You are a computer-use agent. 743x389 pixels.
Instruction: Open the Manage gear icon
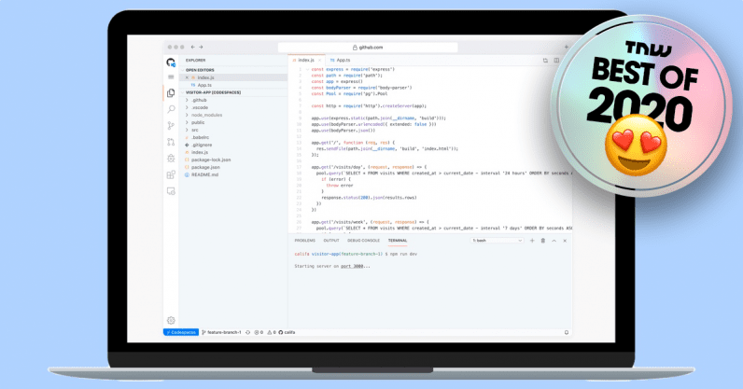click(x=171, y=320)
